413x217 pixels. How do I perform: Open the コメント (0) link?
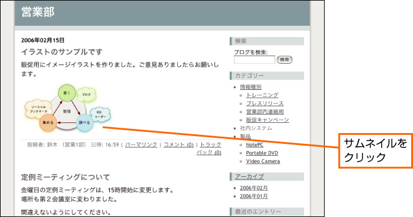179,144
